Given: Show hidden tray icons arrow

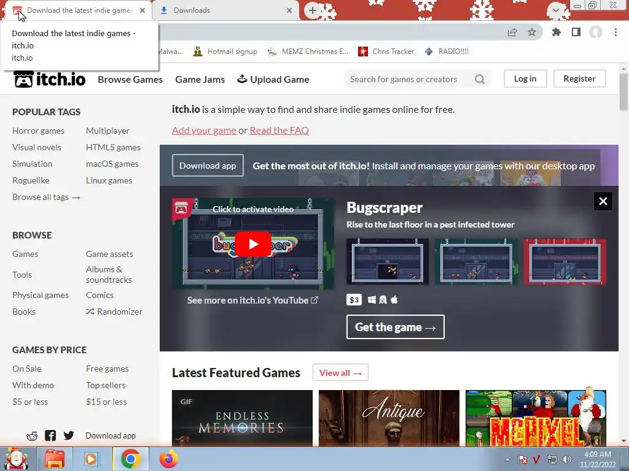Looking at the screenshot, I should pos(507,459).
